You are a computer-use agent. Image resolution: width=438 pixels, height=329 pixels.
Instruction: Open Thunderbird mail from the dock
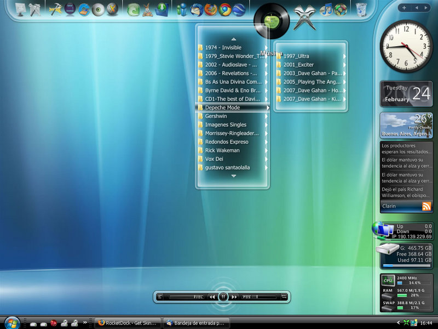pyautogui.click(x=197, y=9)
